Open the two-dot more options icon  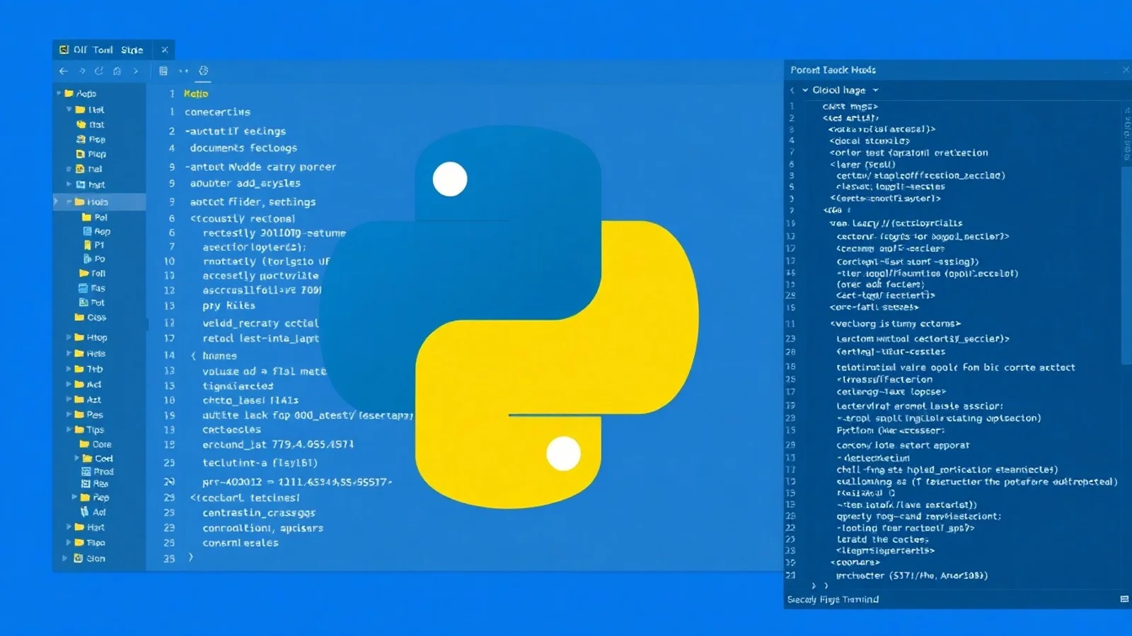click(184, 71)
